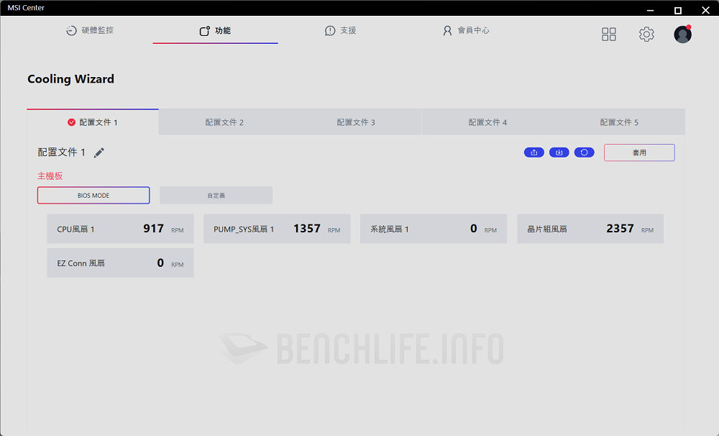Select the PUMP_SYS風扇 1 fan card
Image resolution: width=719 pixels, height=436 pixels.
(277, 229)
